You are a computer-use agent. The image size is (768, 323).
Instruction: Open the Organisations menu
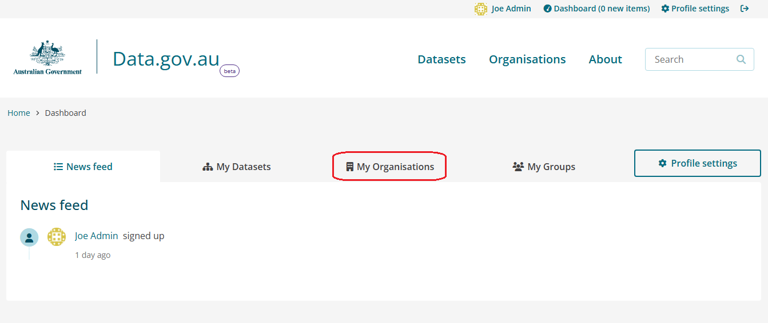tap(527, 59)
